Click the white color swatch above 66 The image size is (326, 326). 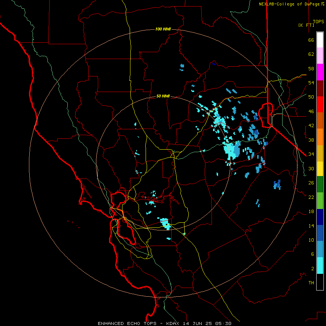coord(320,40)
